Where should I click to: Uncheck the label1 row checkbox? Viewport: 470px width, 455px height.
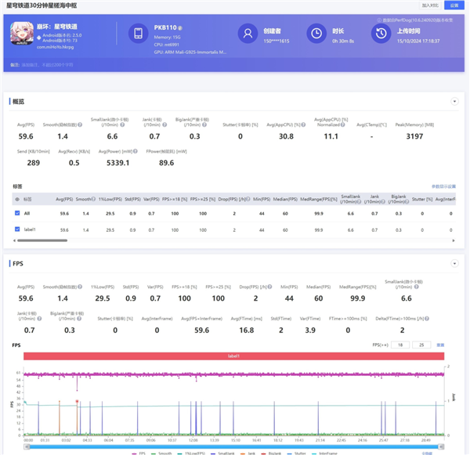pyautogui.click(x=17, y=229)
